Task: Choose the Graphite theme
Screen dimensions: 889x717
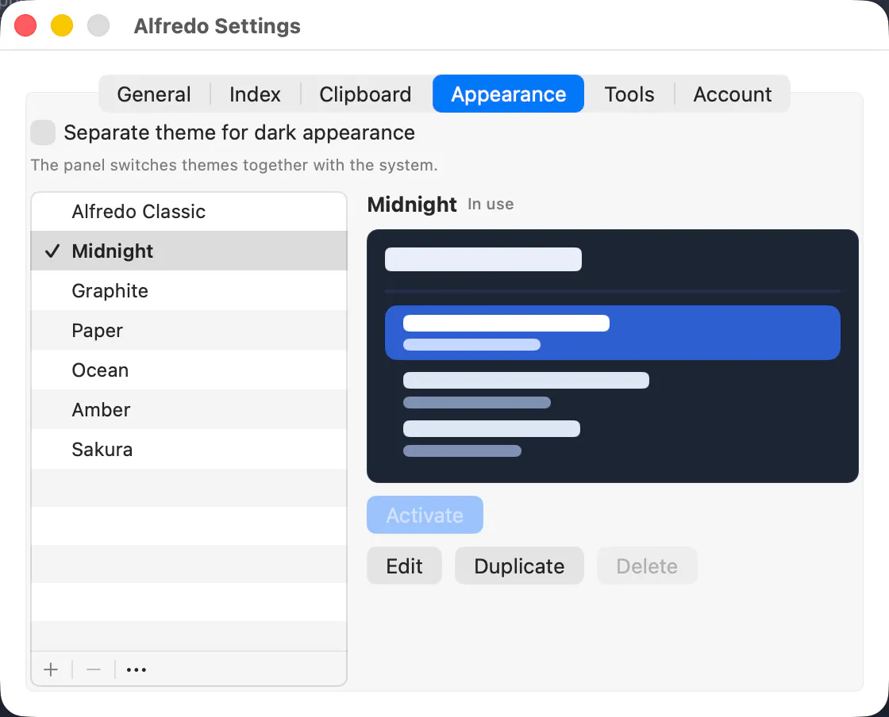Action: pyautogui.click(x=189, y=290)
